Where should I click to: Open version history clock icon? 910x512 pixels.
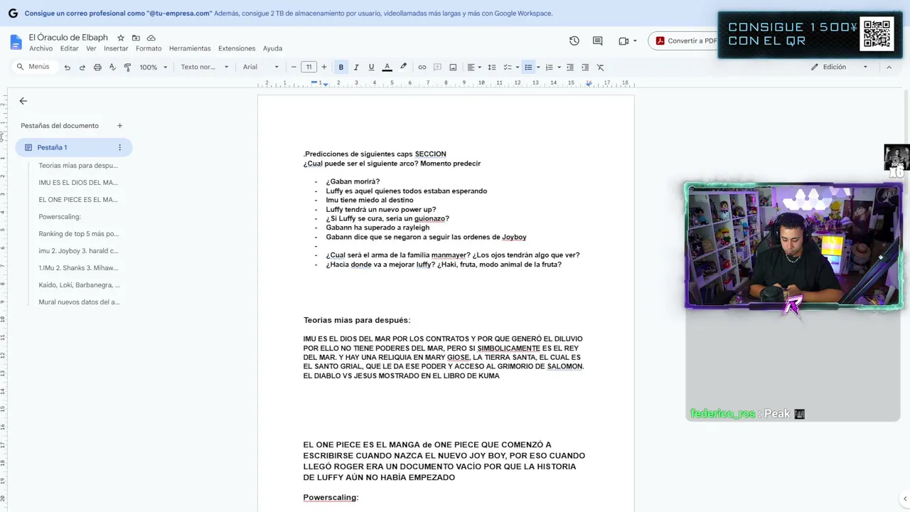(x=574, y=41)
